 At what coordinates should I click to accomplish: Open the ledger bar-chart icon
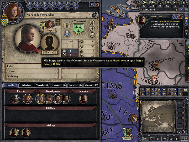(158, 139)
